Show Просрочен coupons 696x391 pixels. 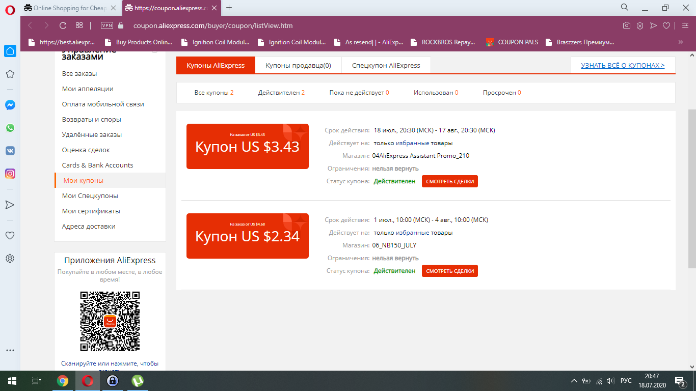point(502,93)
